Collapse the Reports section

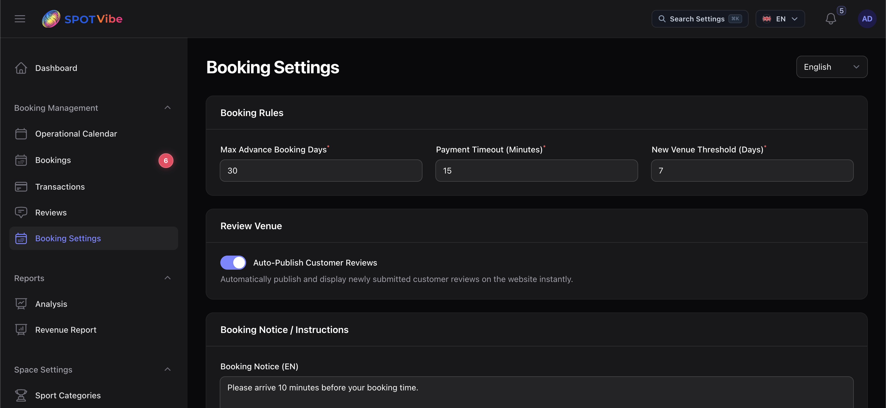168,278
